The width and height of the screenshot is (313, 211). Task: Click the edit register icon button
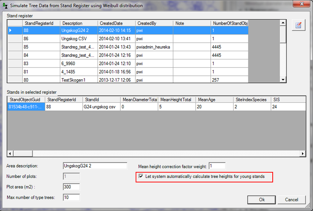299,25
